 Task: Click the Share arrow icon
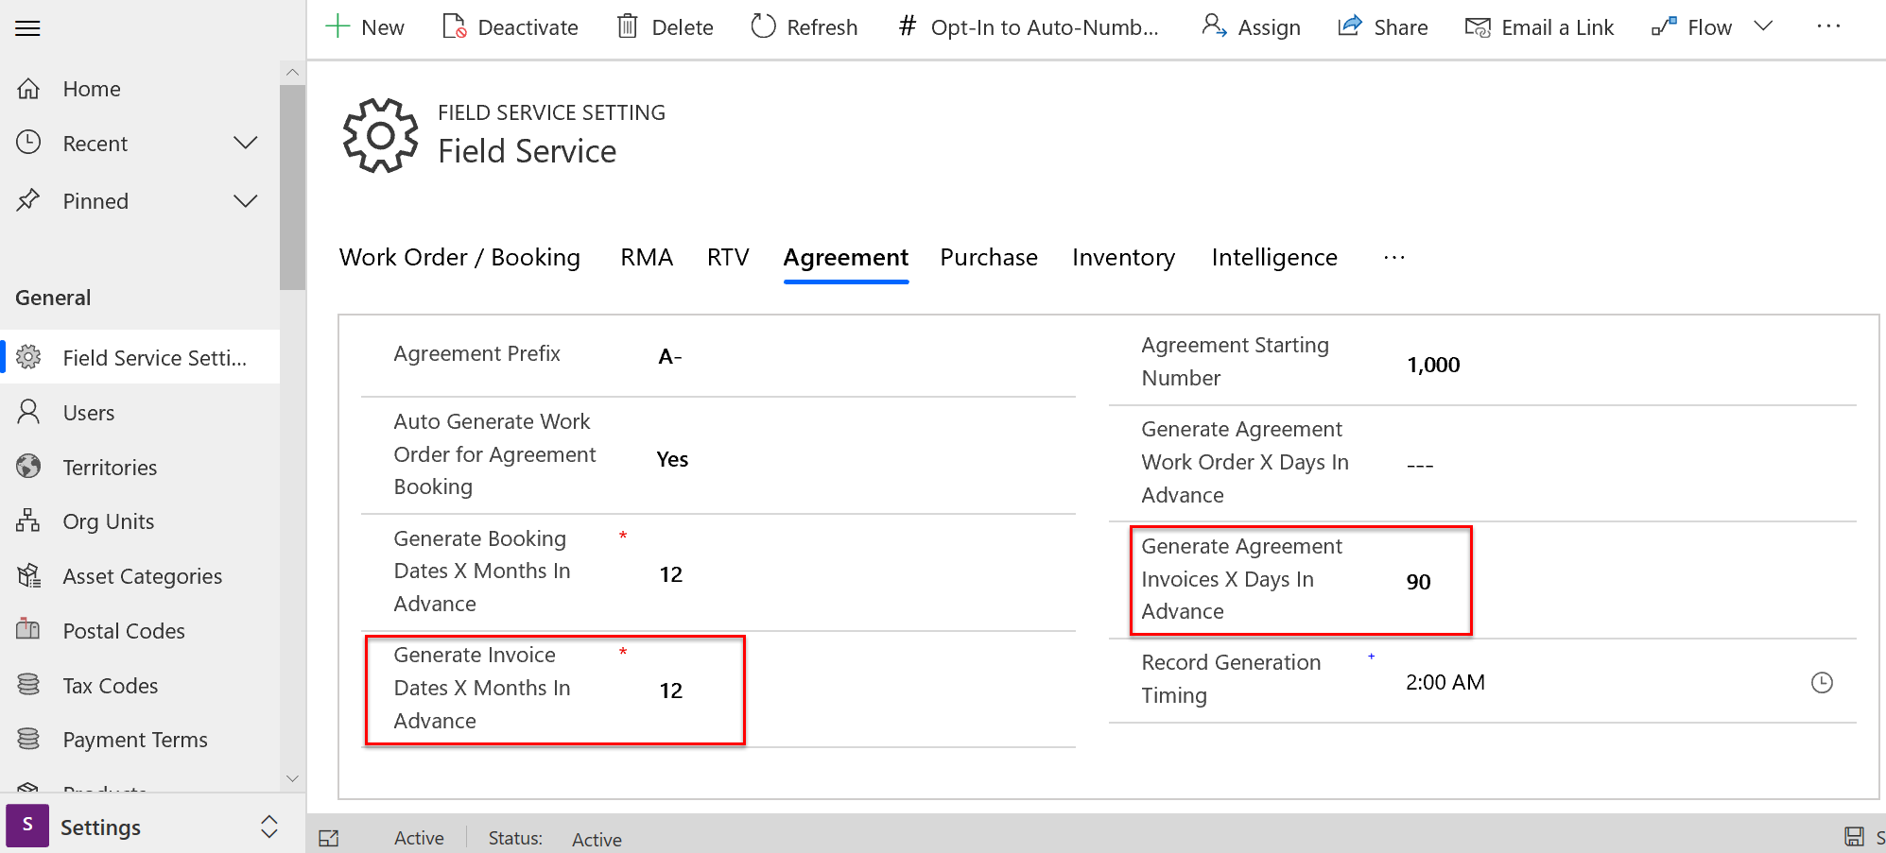(x=1350, y=26)
